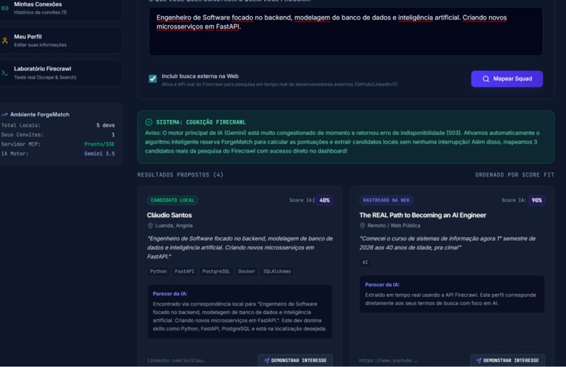Image resolution: width=566 pixels, height=367 pixels.
Task: Click the 90% score badge
Action: click(537, 200)
